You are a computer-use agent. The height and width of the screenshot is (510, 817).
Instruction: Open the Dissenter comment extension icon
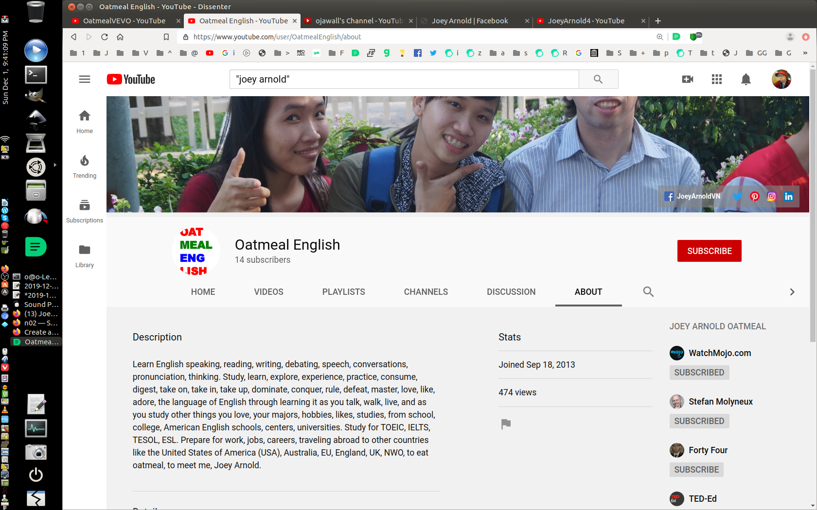coord(676,36)
